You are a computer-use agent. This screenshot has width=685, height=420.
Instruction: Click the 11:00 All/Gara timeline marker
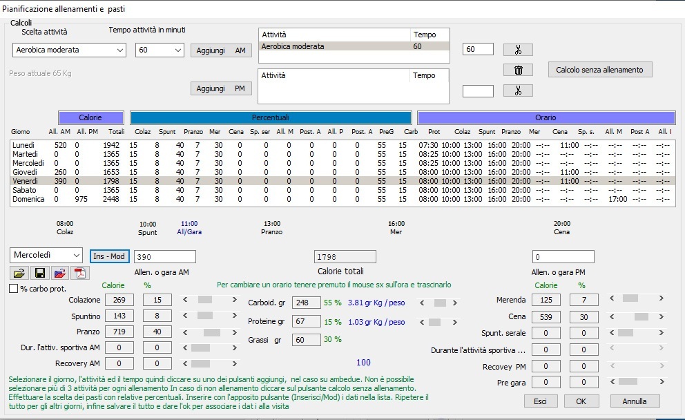point(189,228)
